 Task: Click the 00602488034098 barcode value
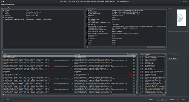[x=117, y=16]
